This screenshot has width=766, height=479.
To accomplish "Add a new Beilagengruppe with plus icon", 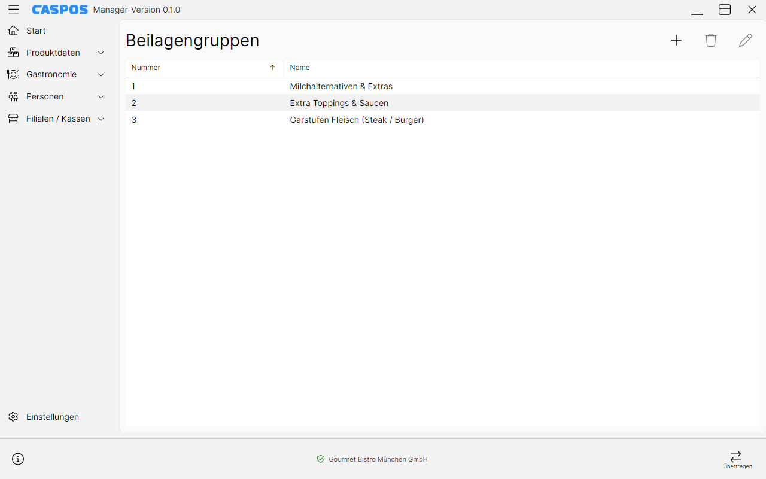I will [676, 40].
